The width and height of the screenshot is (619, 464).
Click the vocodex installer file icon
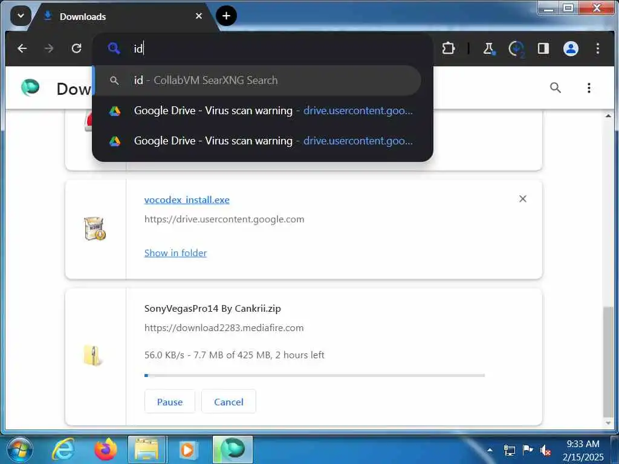95,228
